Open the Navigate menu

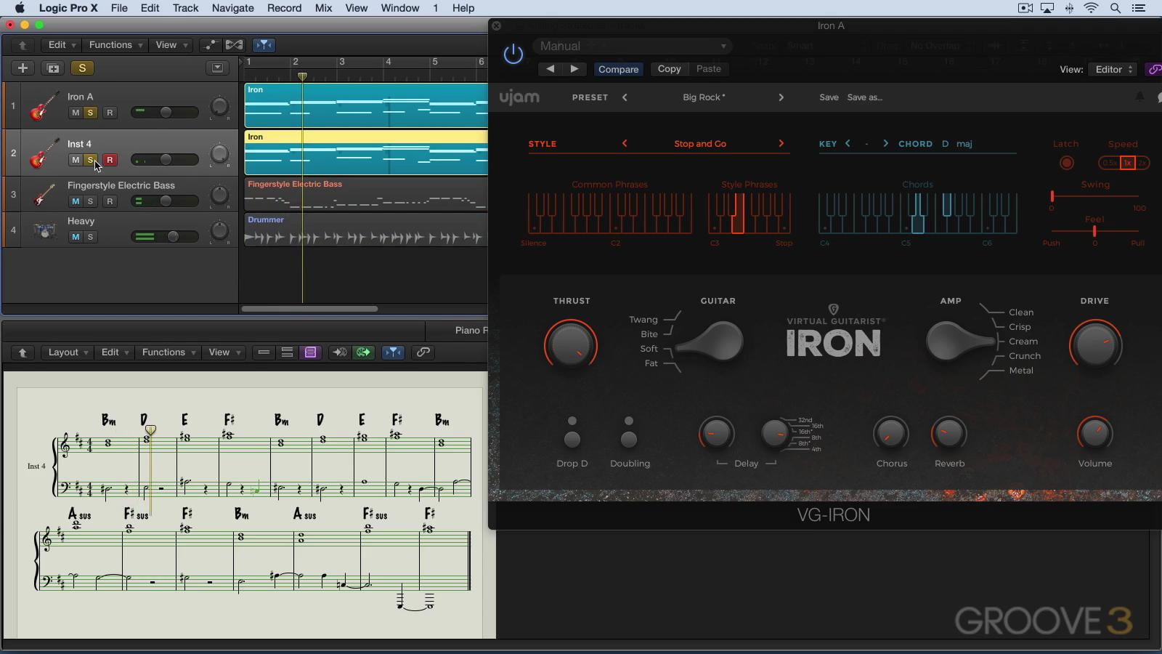232,8
